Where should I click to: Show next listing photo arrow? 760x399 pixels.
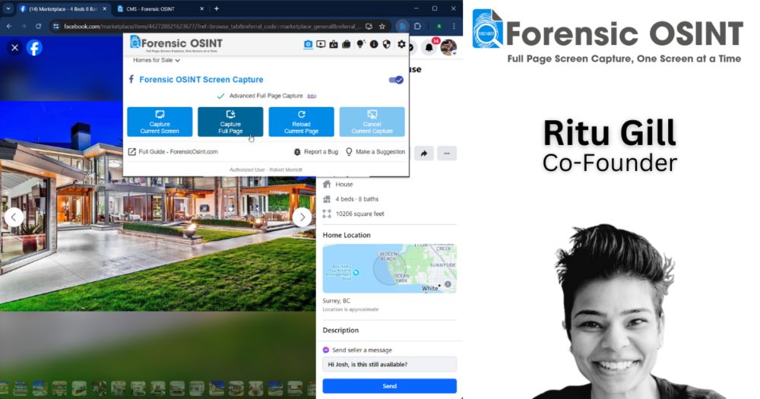(x=302, y=217)
